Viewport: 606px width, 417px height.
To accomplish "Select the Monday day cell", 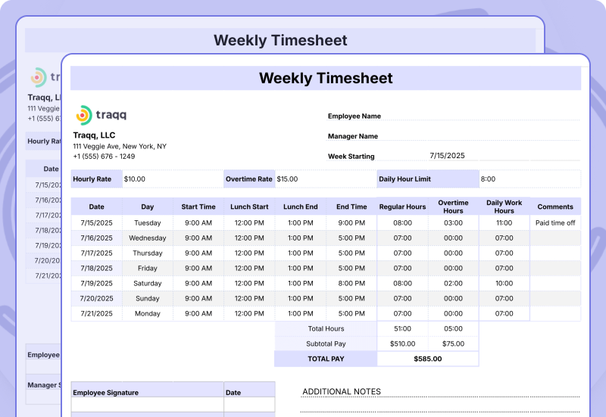I will (x=148, y=313).
